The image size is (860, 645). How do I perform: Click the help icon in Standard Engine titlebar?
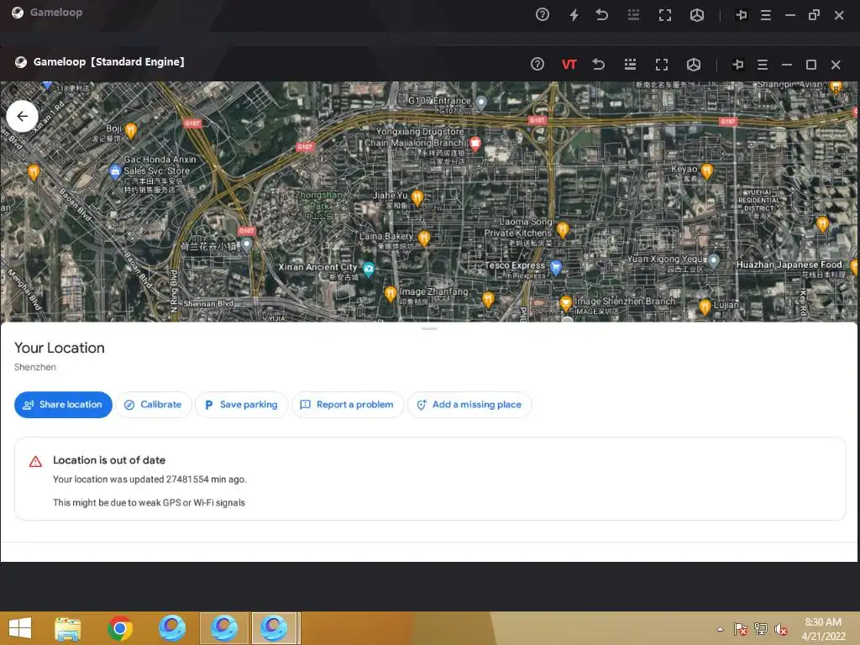537,64
